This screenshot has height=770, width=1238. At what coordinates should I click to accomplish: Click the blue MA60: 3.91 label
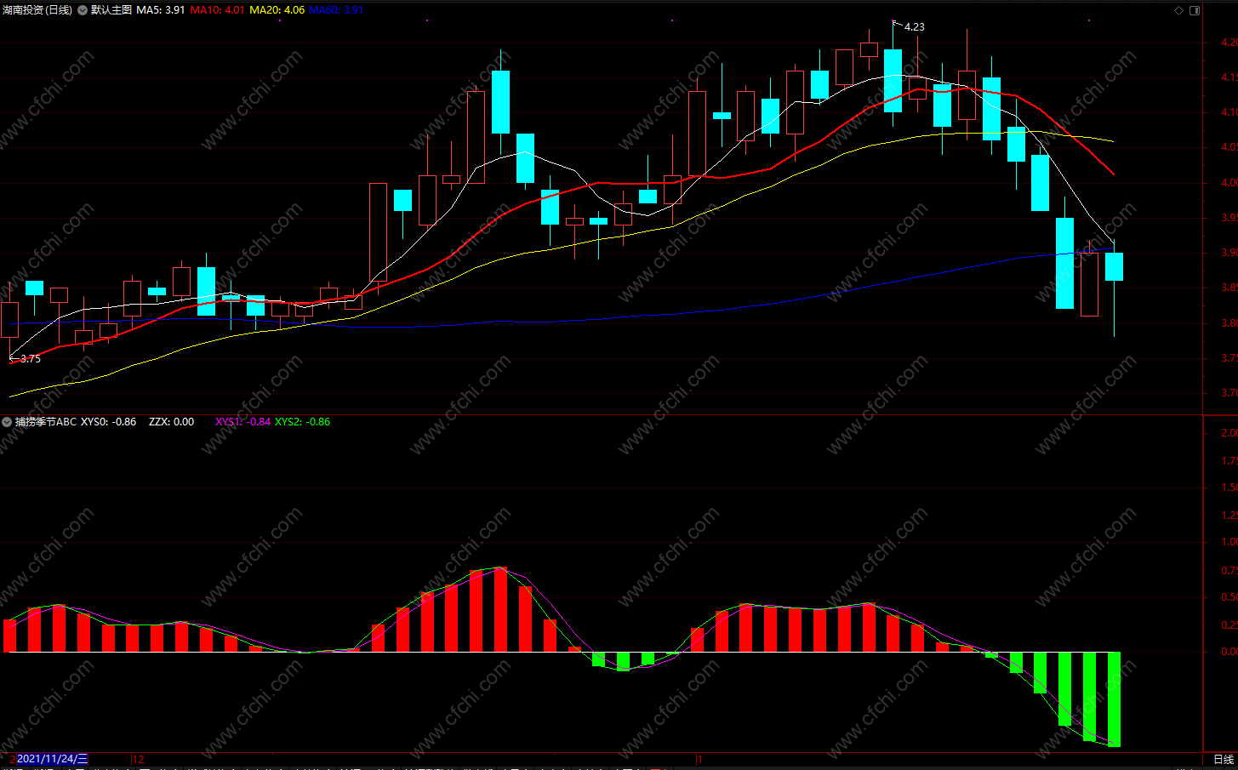pyautogui.click(x=336, y=10)
